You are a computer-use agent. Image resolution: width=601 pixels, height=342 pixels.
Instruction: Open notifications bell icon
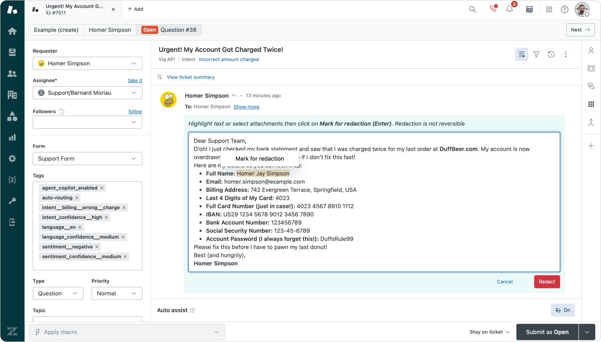tap(509, 9)
